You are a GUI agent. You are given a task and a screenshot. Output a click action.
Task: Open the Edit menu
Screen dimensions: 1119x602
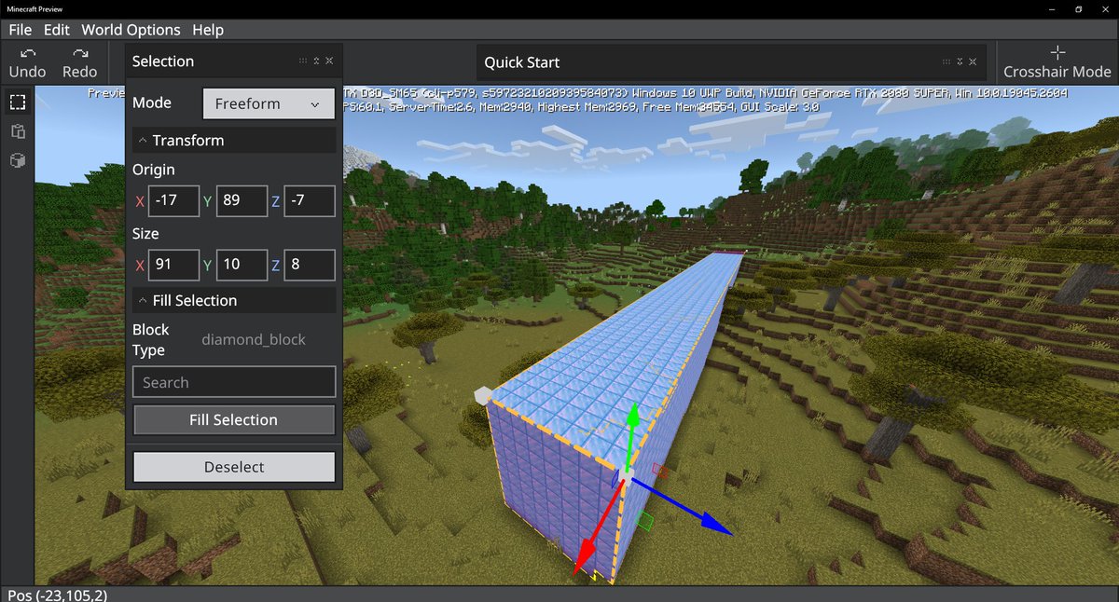57,30
